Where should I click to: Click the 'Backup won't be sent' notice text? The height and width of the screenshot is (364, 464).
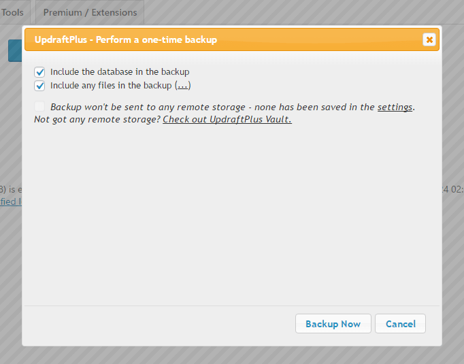click(232, 107)
